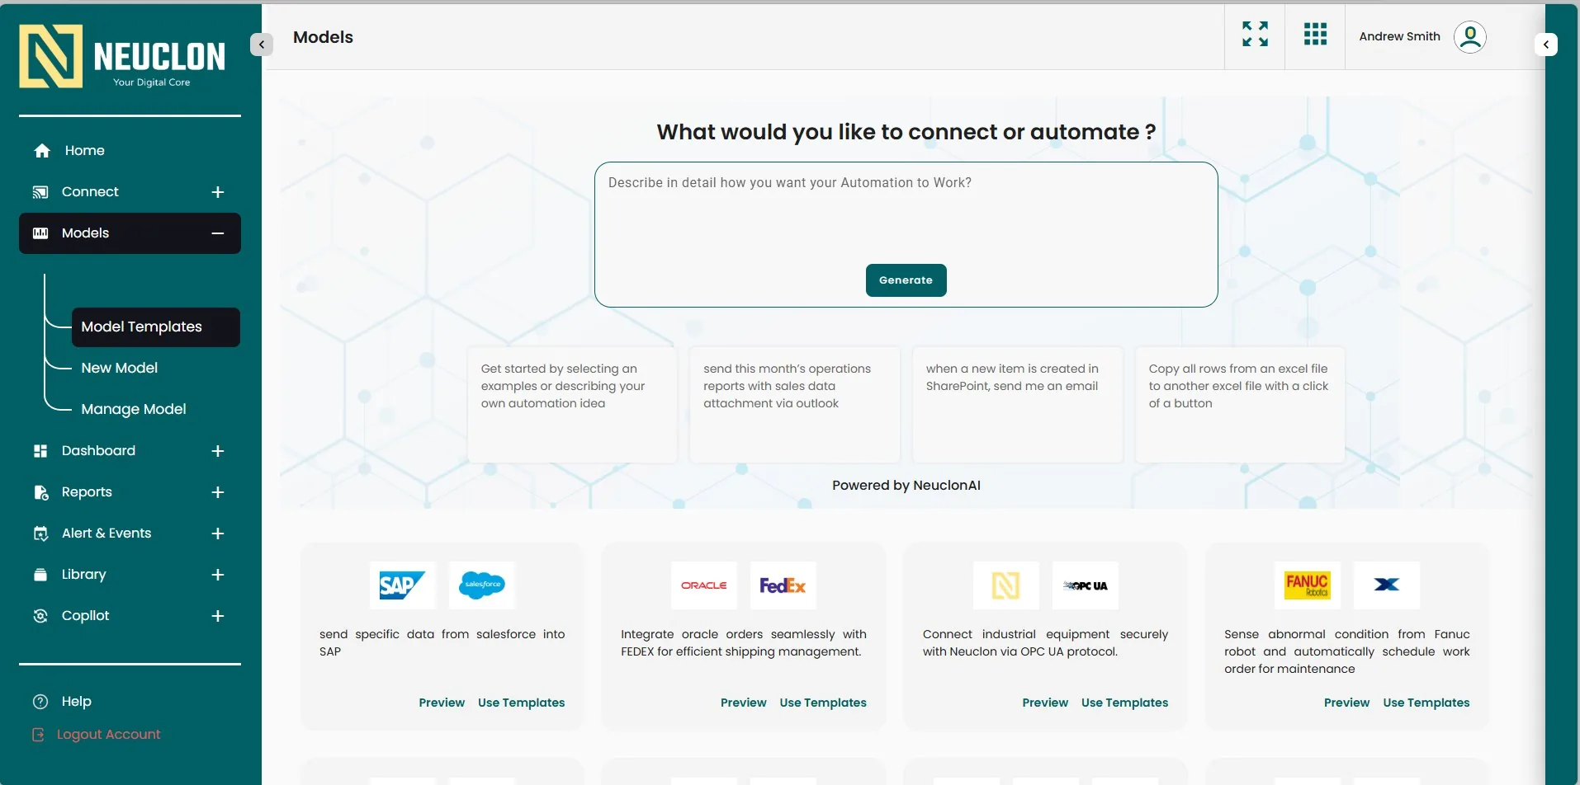Screen dimensions: 1580x785
Task: Click the Neuclon N logo thumbnail
Action: click(1005, 585)
